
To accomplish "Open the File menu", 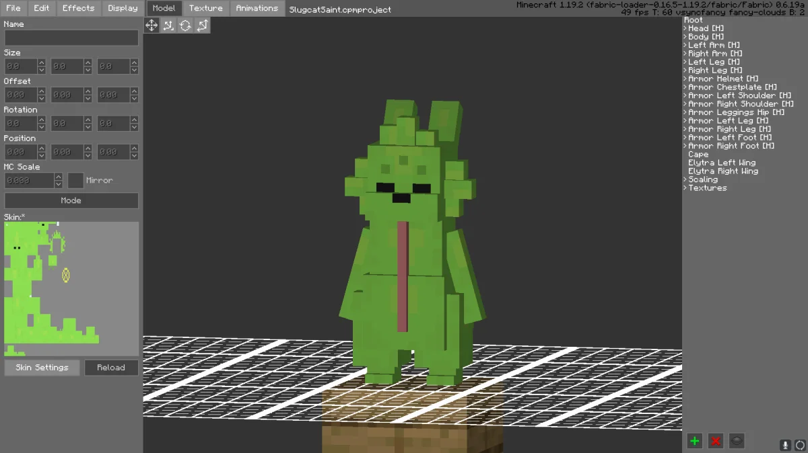I will click(13, 9).
